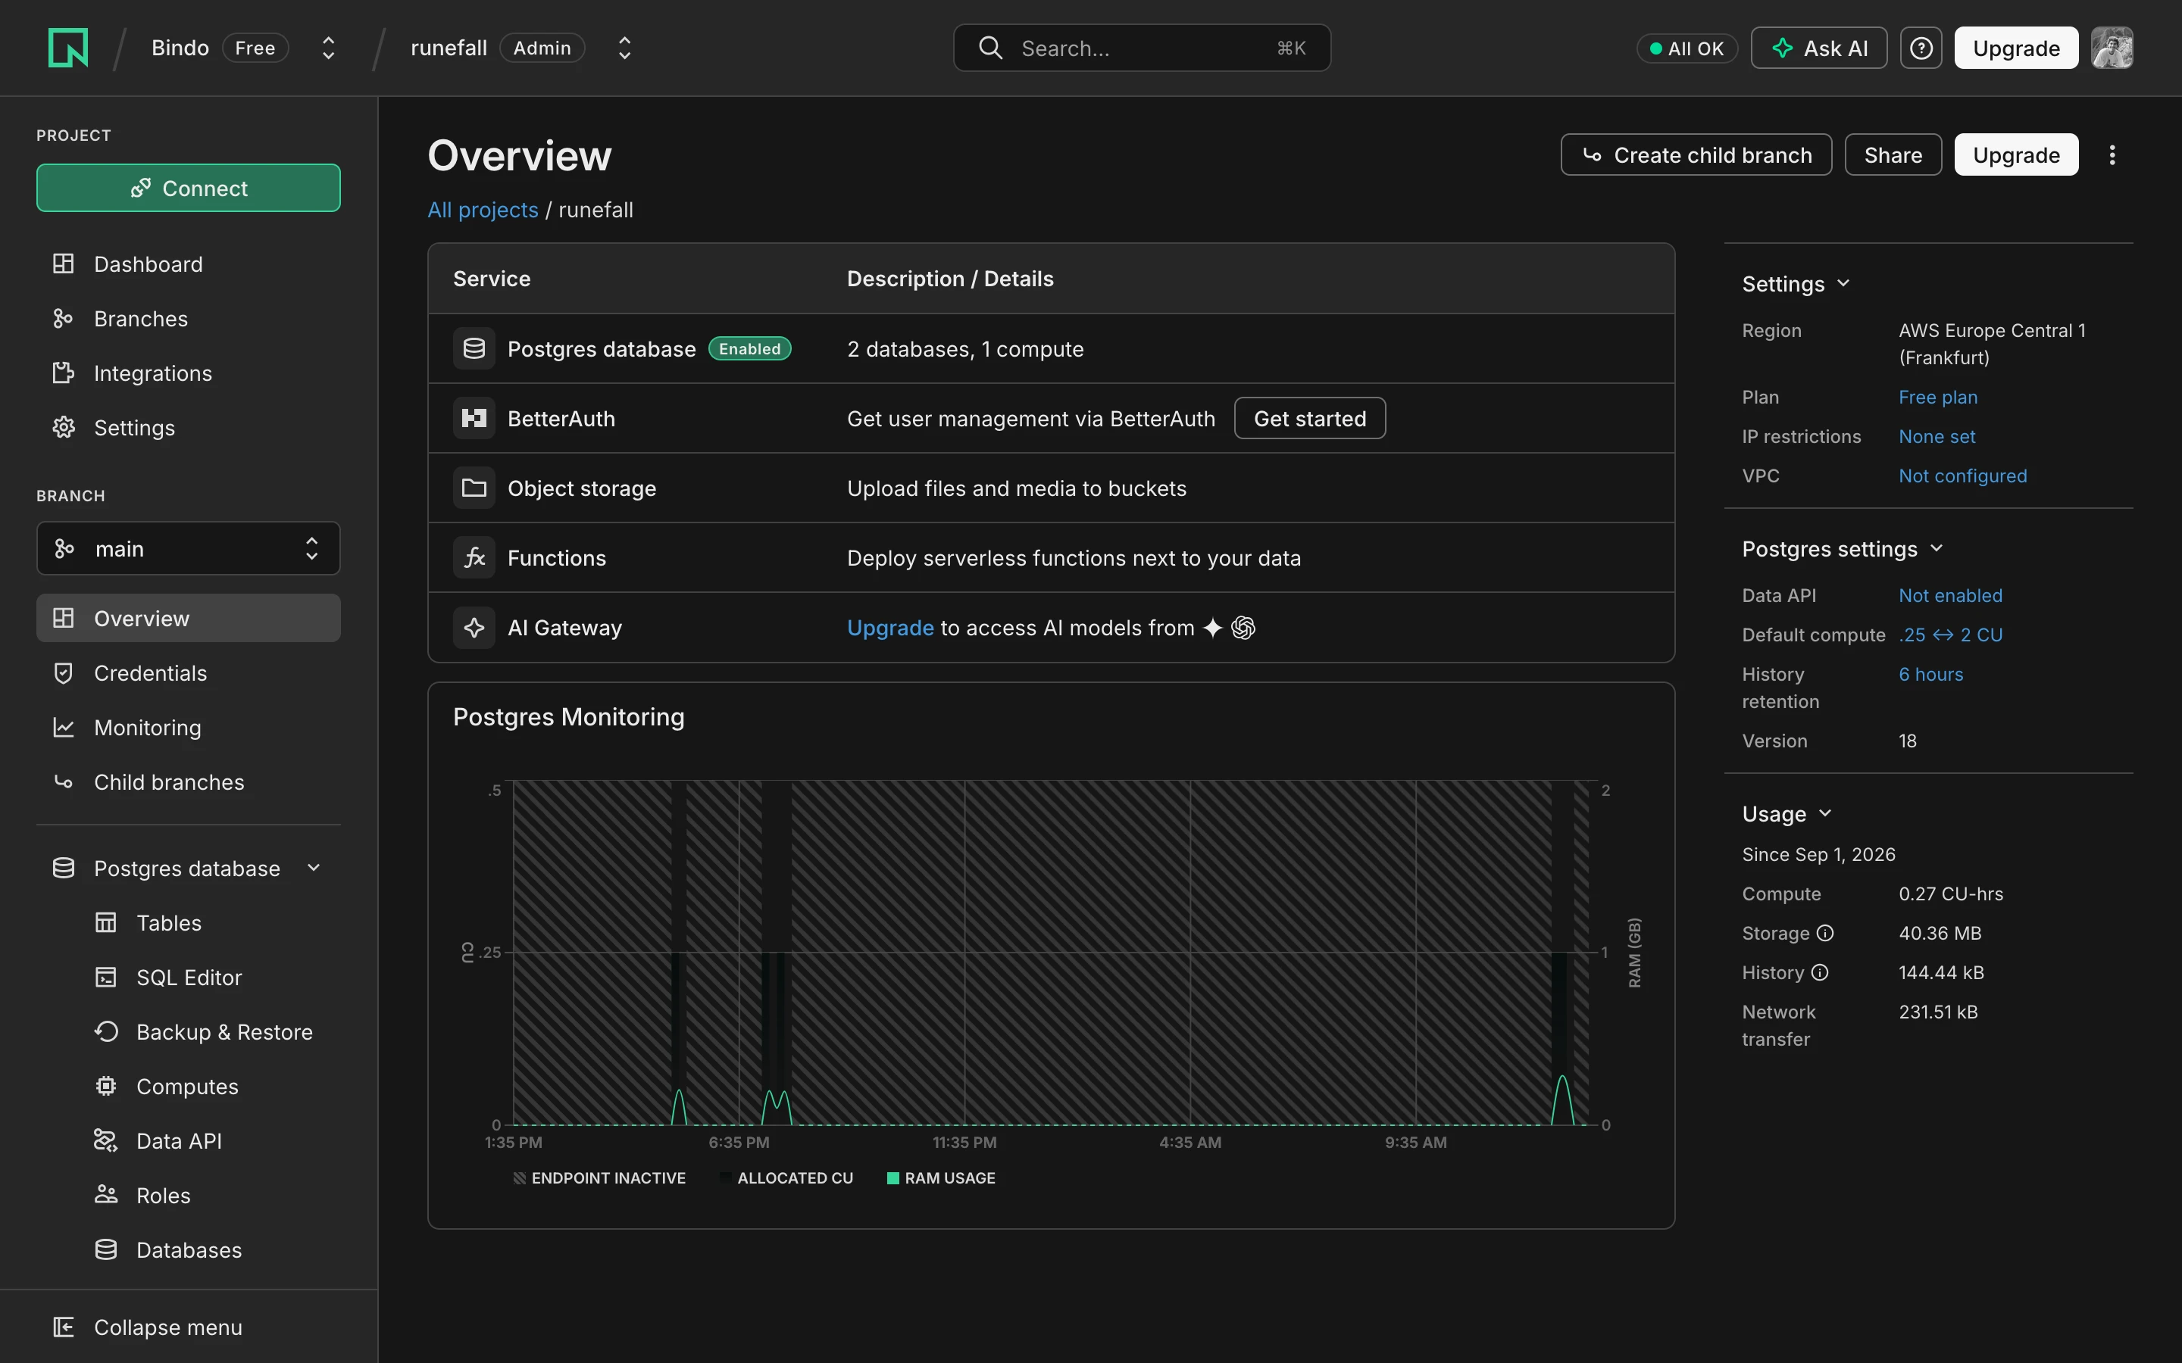Open project Settings in sidebar
This screenshot has height=1363, width=2182.
coord(189,427)
